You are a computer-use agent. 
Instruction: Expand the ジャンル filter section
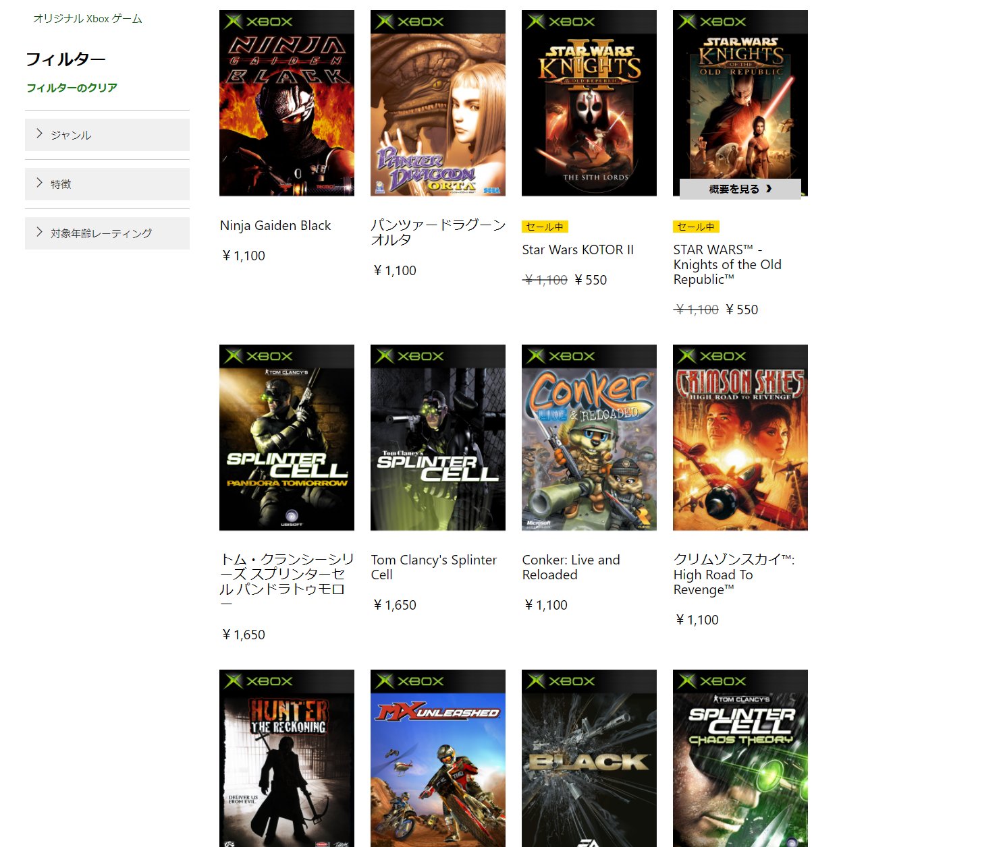click(107, 135)
